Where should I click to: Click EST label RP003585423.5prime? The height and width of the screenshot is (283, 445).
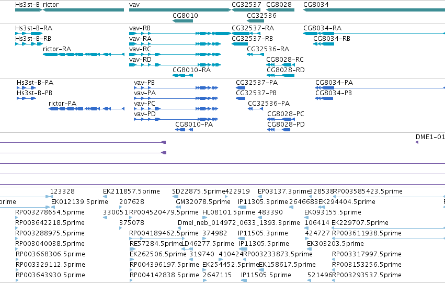(x=368, y=191)
